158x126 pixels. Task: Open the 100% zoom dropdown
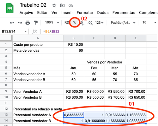(52, 22)
